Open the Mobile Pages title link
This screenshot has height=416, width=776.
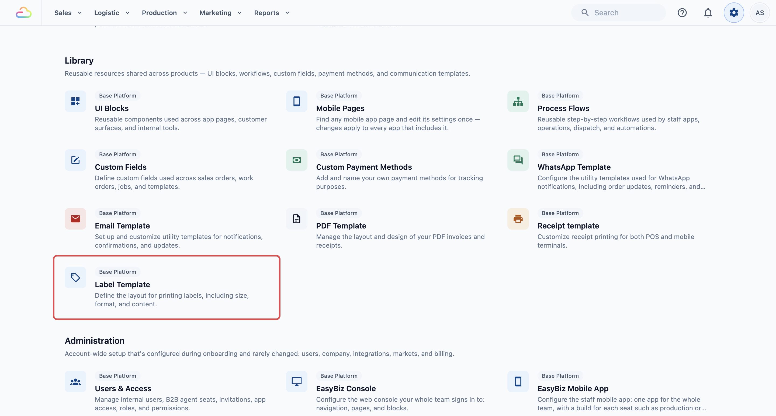pos(340,108)
